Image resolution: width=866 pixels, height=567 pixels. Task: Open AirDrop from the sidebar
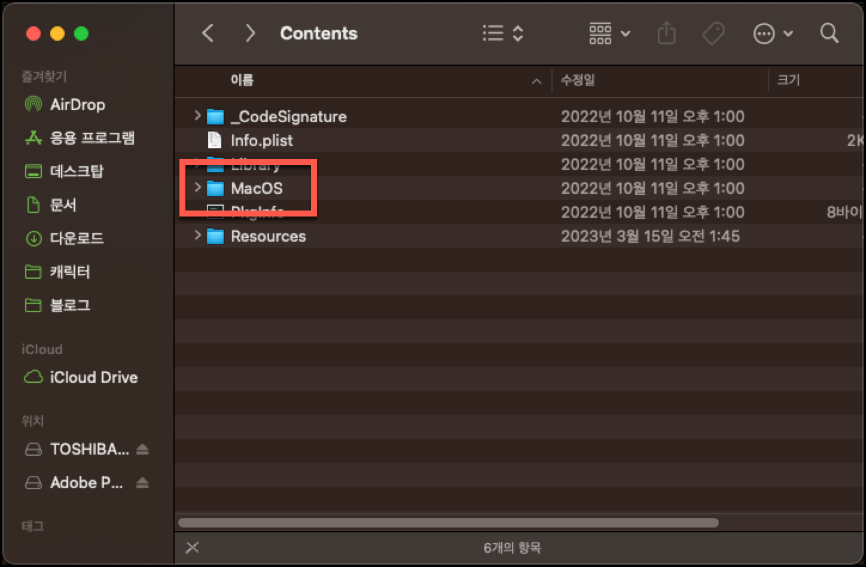77,105
